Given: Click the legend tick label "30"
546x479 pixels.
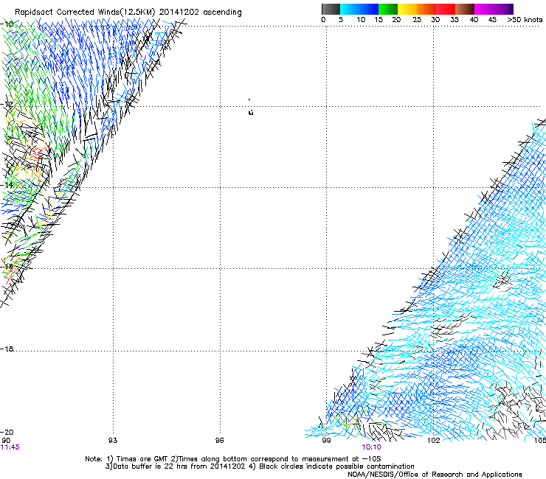Looking at the screenshot, I should pos(435,20).
